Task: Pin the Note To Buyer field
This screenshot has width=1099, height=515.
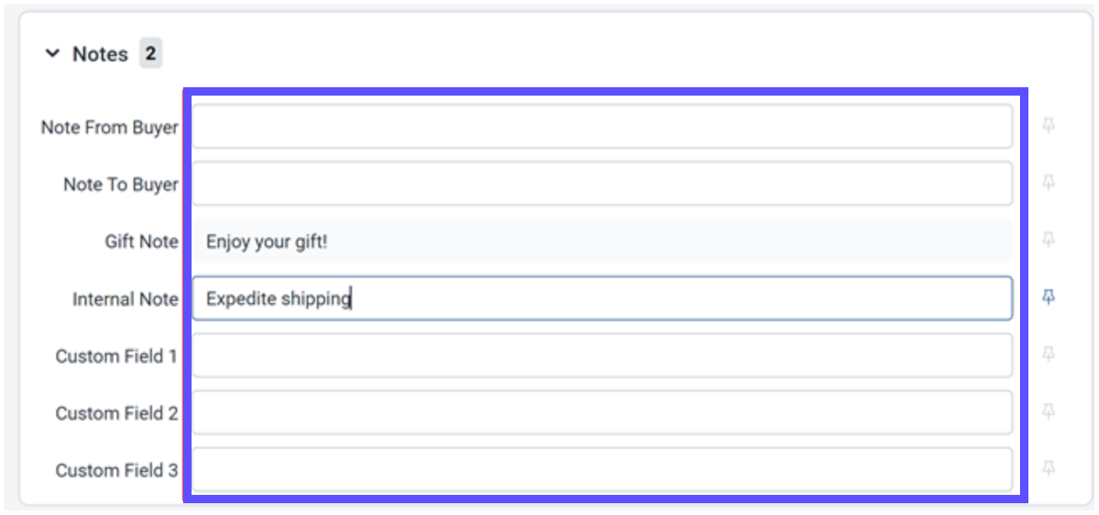Action: [x=1048, y=183]
